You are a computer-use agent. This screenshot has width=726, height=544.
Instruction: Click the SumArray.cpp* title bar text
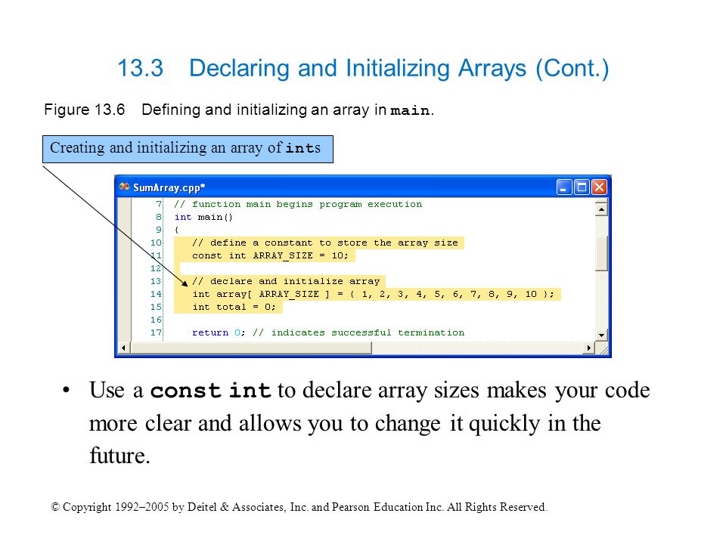pyautogui.click(x=169, y=187)
